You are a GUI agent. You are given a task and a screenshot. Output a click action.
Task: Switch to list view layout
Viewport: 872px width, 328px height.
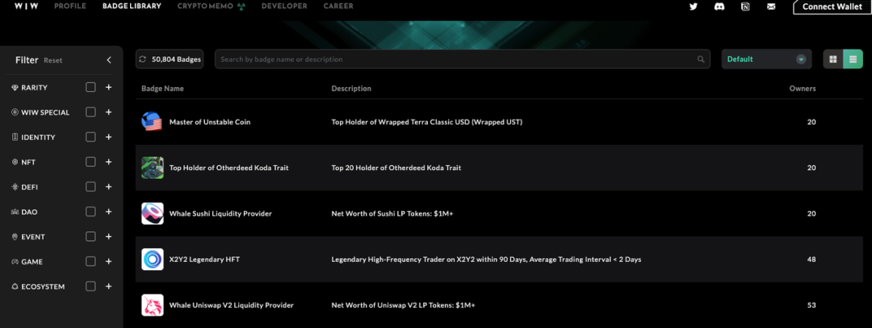(853, 59)
